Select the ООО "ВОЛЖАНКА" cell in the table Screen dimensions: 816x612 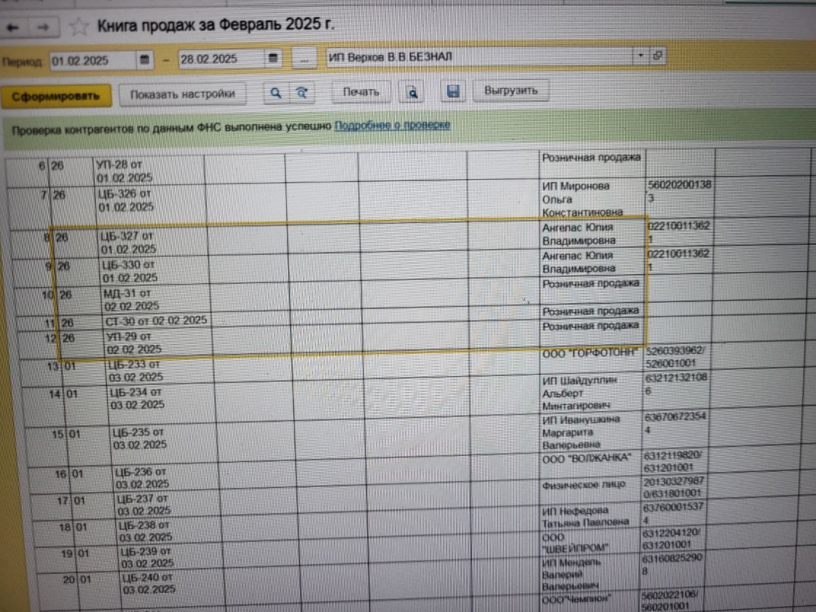(x=586, y=458)
